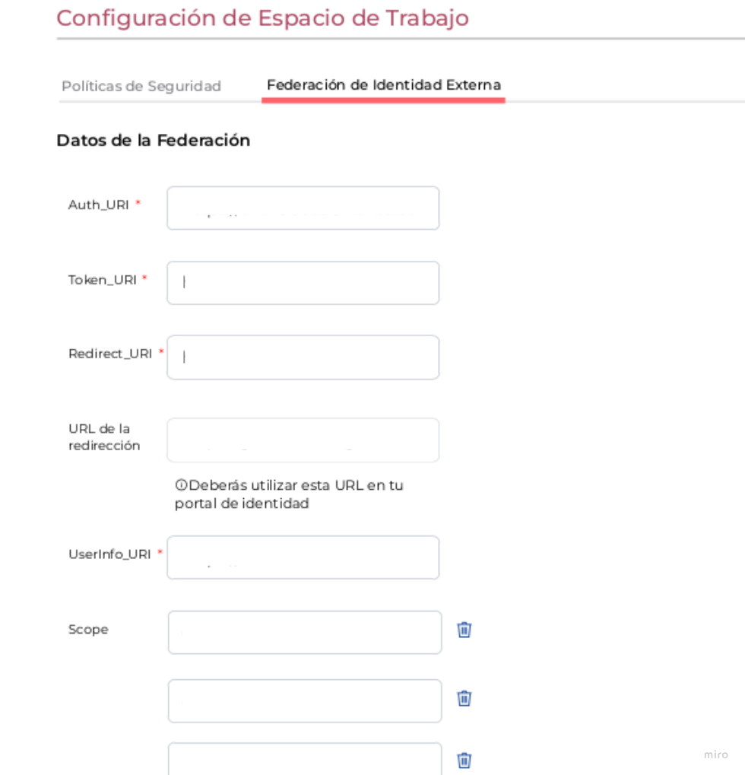Screen dimensions: 745x775
Task: Select the URL de la redirección field
Action: click(303, 440)
